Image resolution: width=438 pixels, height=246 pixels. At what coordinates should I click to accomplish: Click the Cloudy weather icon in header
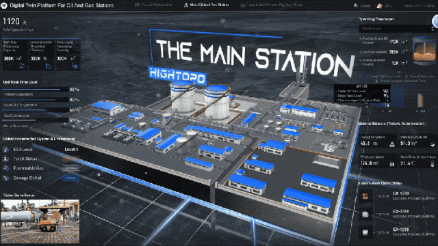coord(356,5)
